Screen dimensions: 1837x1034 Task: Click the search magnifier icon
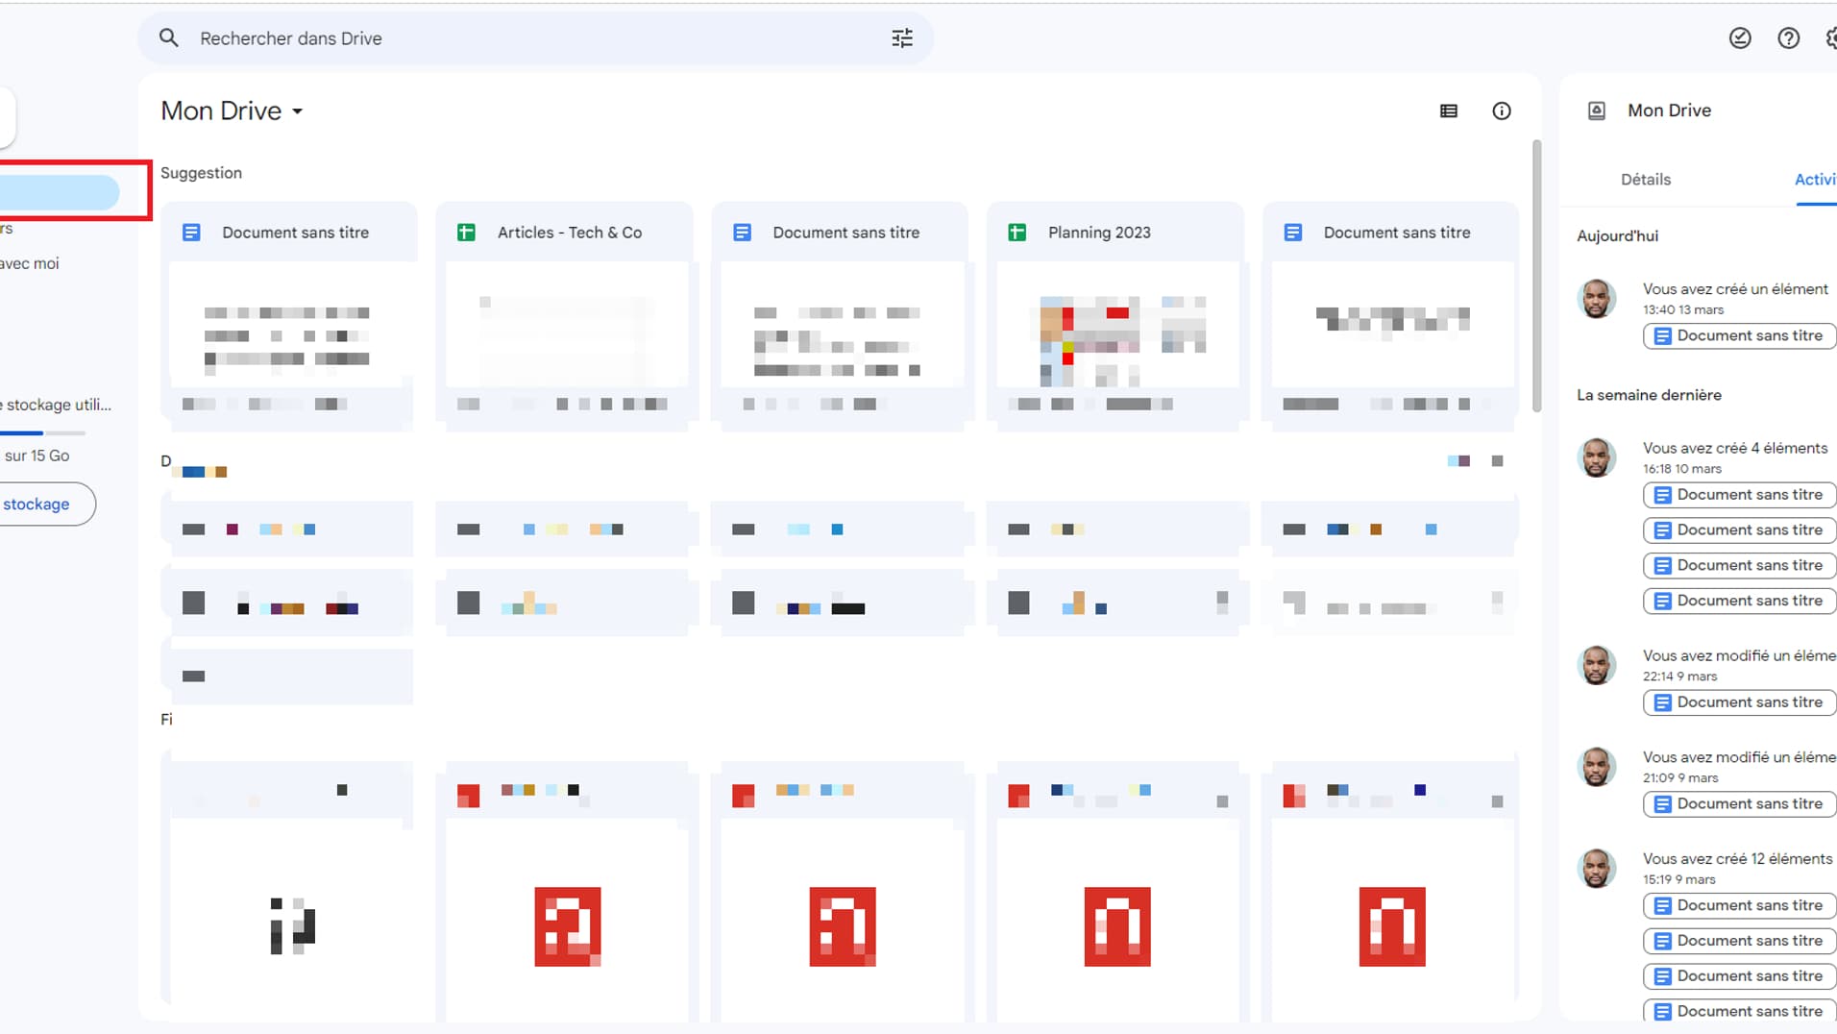click(x=169, y=38)
